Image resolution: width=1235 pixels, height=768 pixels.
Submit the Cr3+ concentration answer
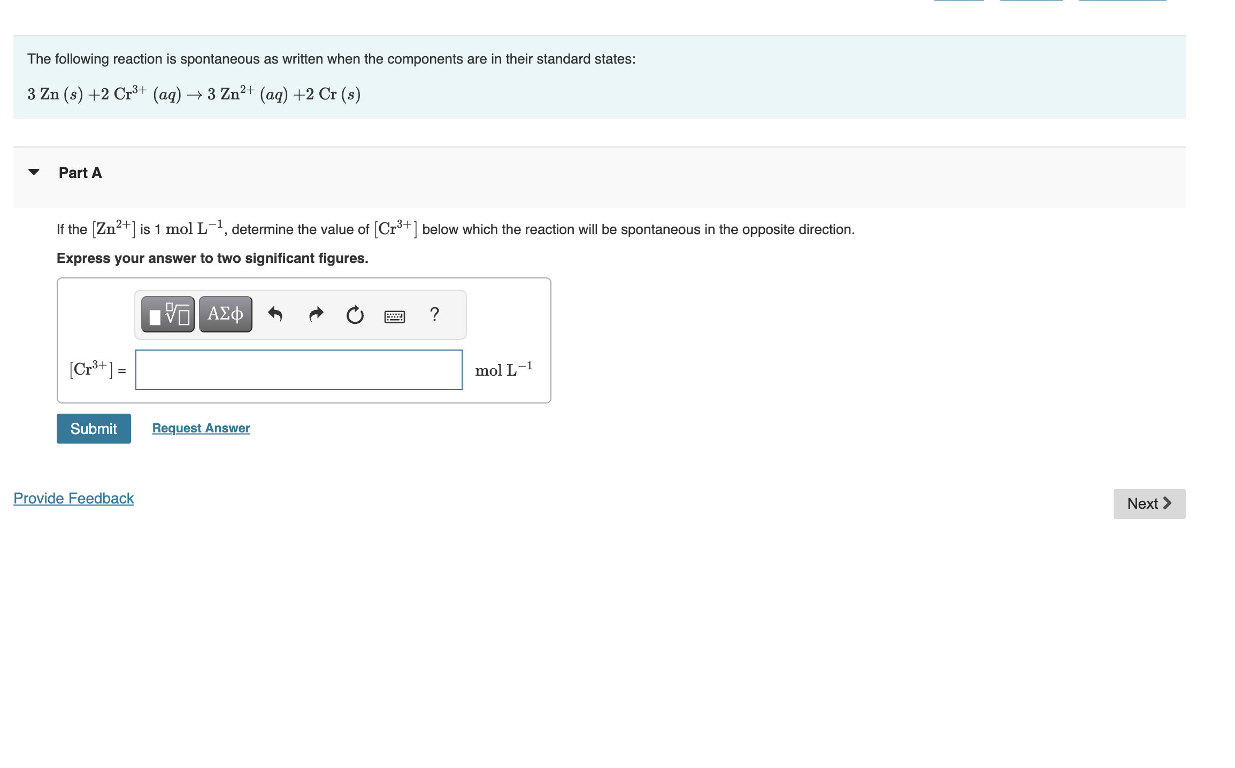(x=93, y=428)
